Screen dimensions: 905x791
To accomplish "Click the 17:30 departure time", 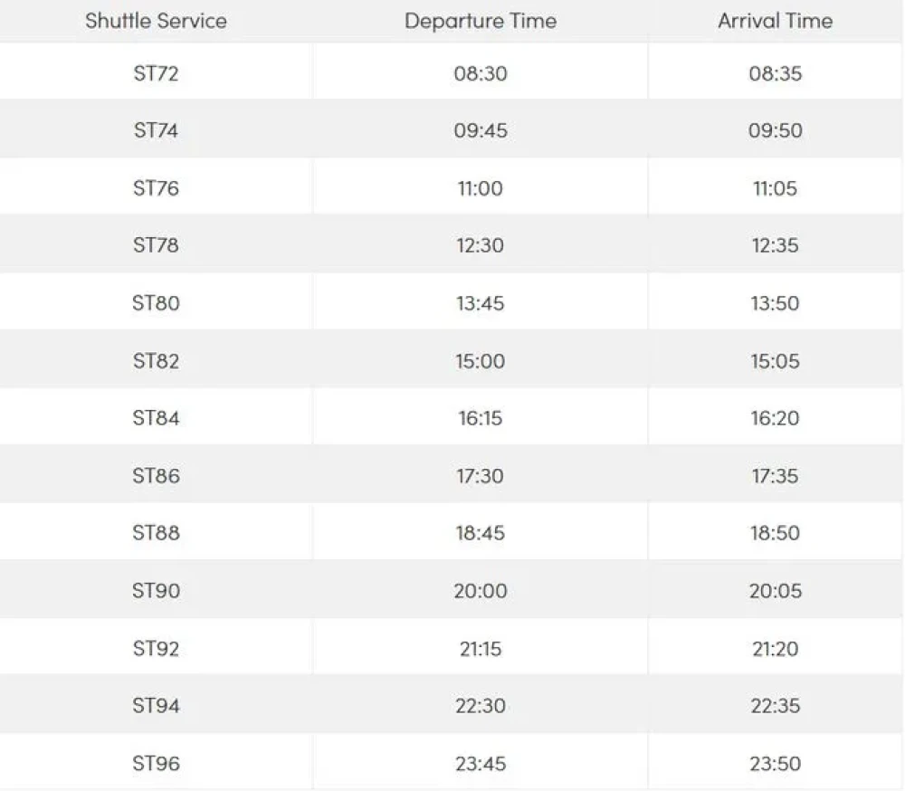I will pyautogui.click(x=481, y=476).
